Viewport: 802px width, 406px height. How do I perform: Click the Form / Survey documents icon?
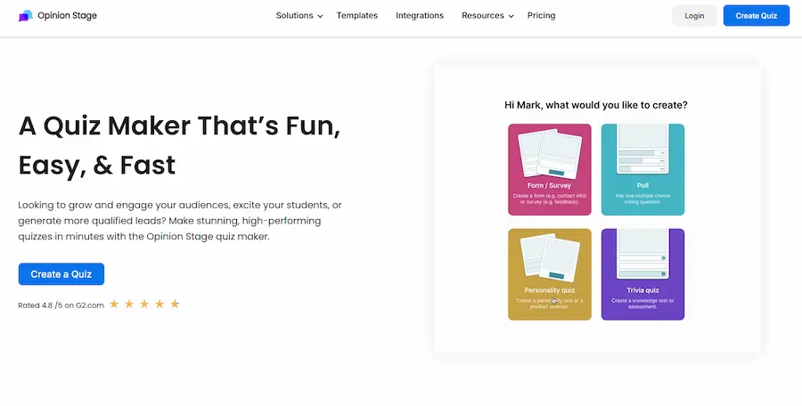pyautogui.click(x=549, y=154)
